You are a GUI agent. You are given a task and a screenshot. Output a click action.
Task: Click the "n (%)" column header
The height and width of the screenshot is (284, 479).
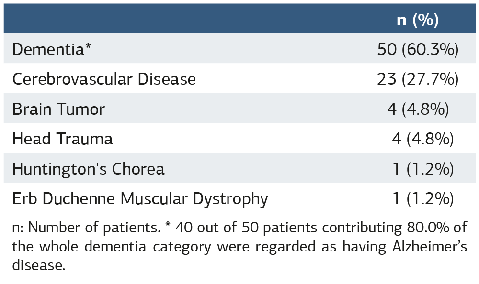418,20
